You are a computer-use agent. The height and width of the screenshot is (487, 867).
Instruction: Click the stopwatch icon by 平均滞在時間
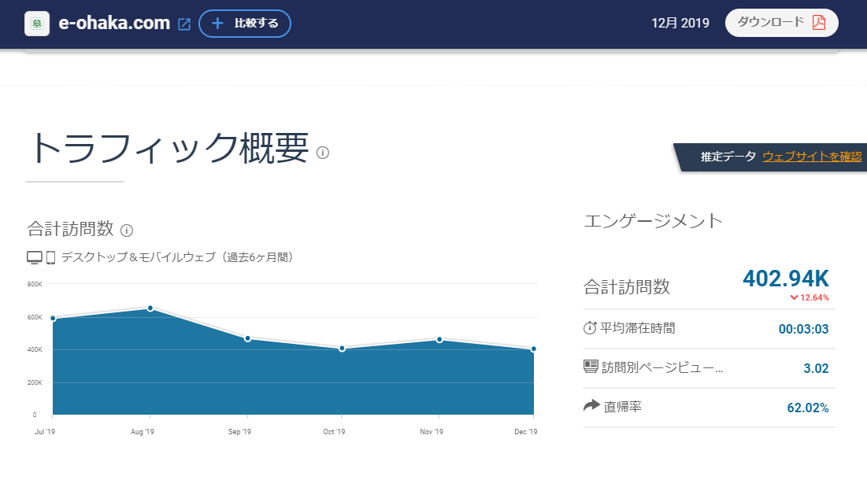590,328
